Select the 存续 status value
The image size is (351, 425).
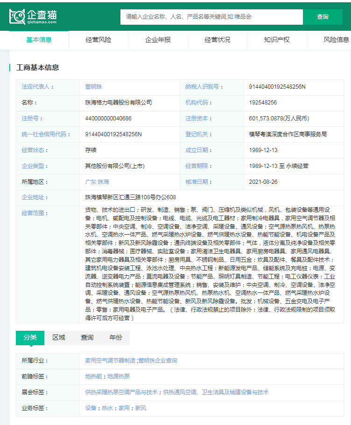[91, 150]
